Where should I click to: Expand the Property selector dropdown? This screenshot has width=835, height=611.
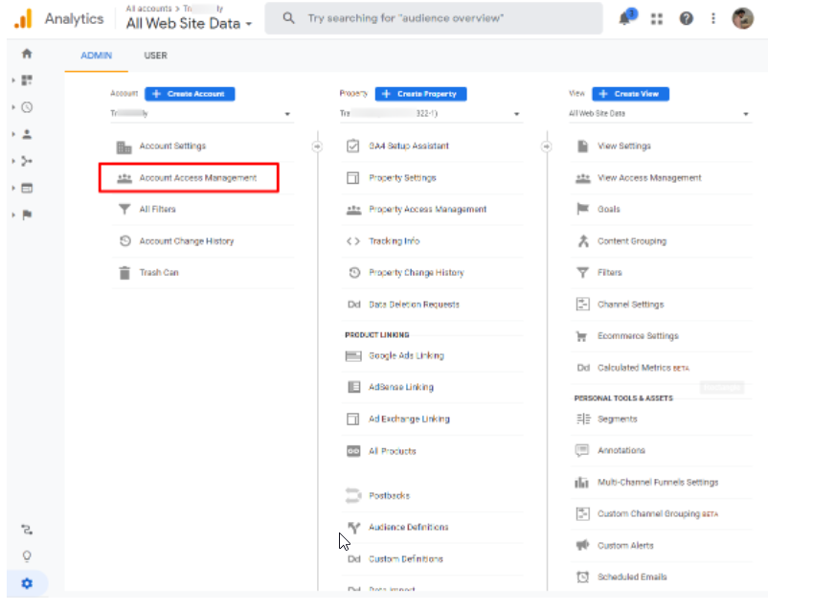point(431,114)
